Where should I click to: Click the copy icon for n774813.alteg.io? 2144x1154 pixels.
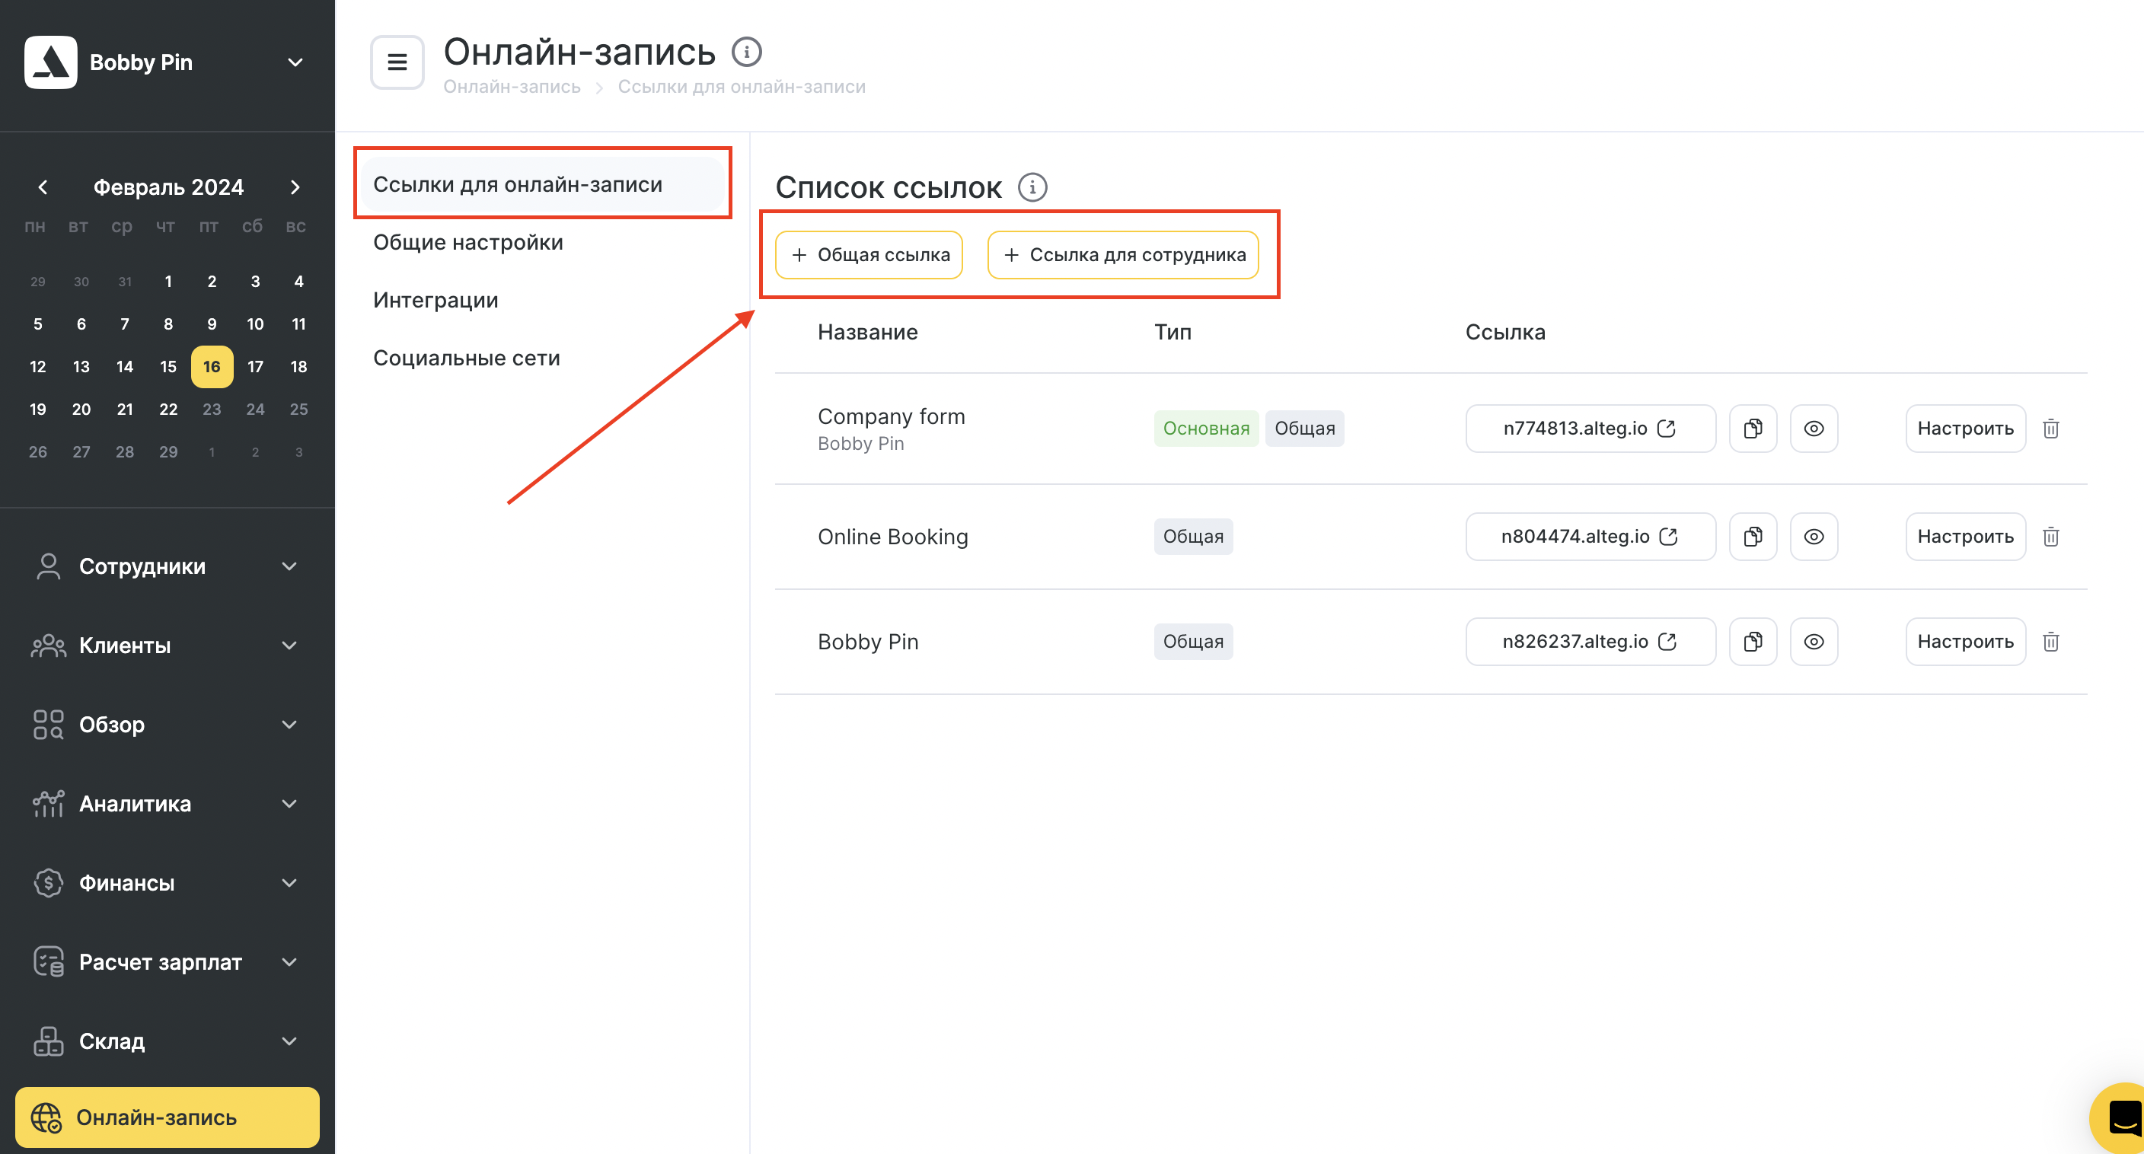(1752, 426)
